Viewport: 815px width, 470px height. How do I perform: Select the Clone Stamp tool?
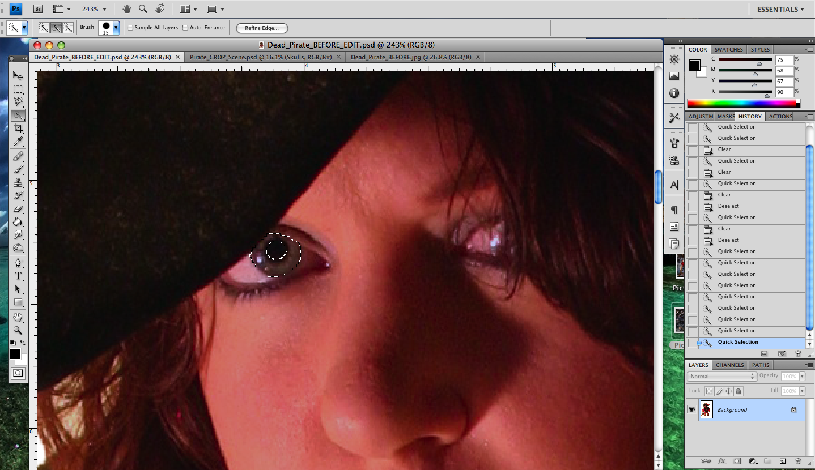tap(18, 182)
